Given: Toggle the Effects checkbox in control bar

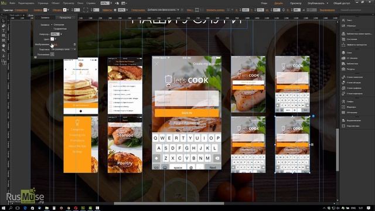Looking at the screenshot, I should [x=115, y=10].
